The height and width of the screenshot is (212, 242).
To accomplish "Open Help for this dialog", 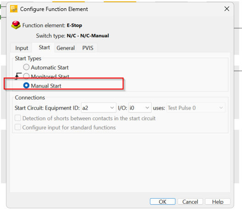I will (x=218, y=201).
